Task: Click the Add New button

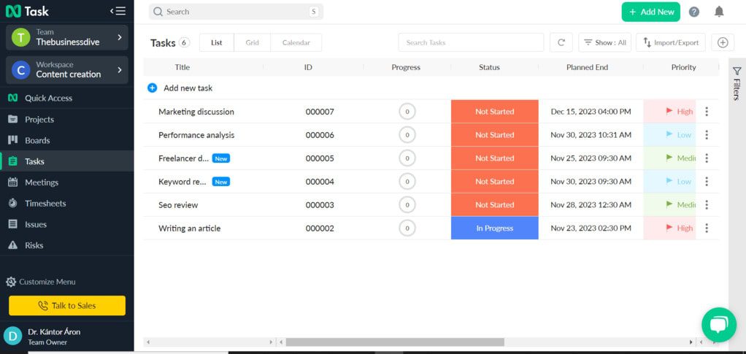Action: 651,12
